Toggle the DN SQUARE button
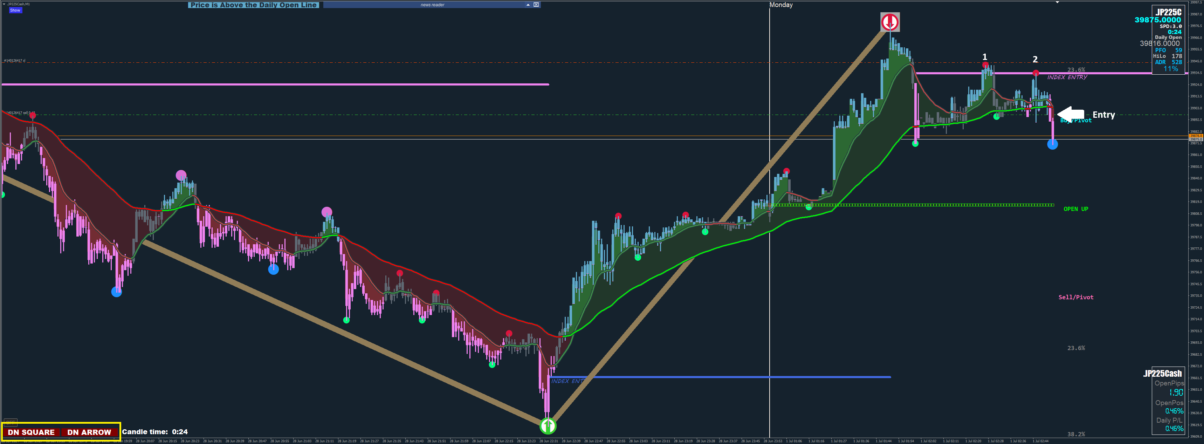This screenshot has width=1204, height=444. click(x=31, y=432)
